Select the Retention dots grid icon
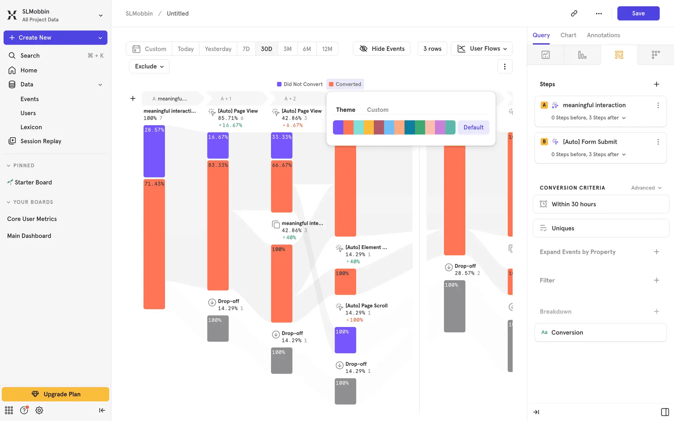The width and height of the screenshot is (674, 421). [655, 55]
